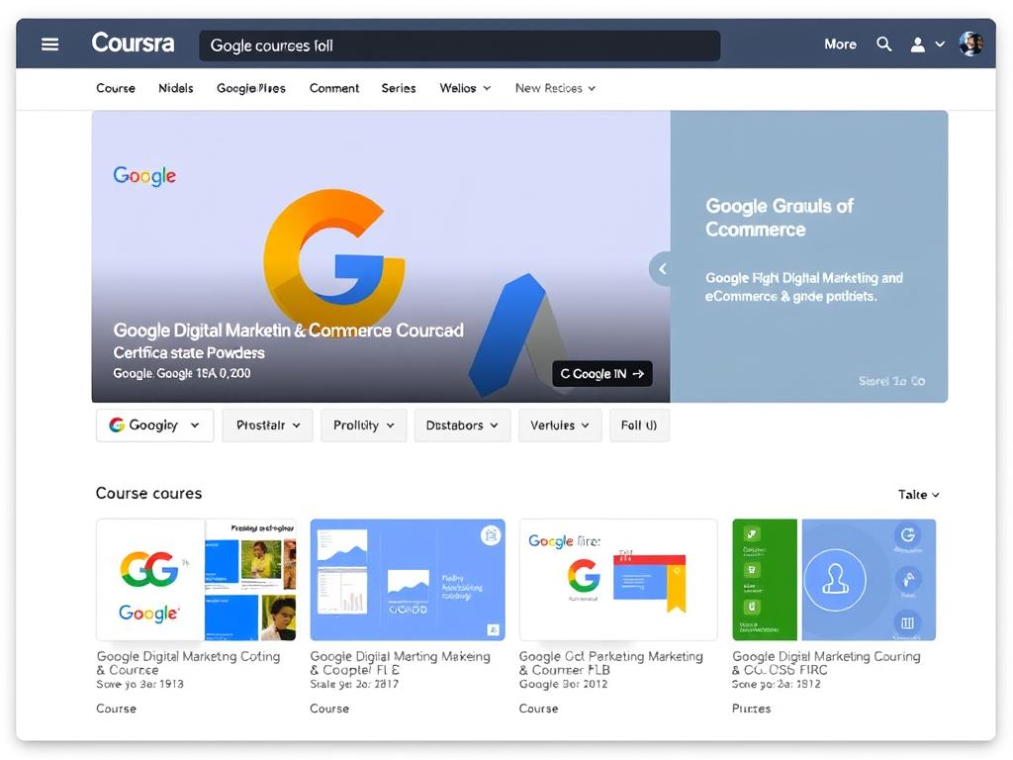
Task: Open the More menu
Action: coord(840,44)
